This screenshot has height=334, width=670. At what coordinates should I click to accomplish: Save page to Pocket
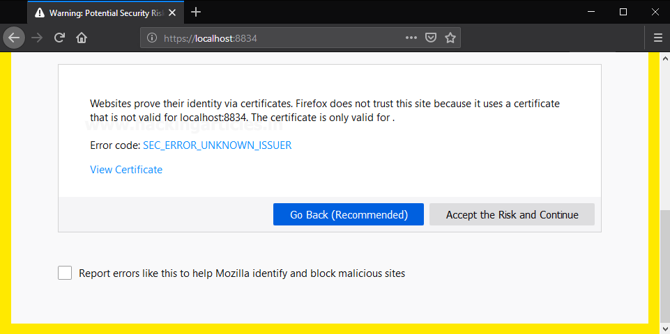(x=431, y=38)
